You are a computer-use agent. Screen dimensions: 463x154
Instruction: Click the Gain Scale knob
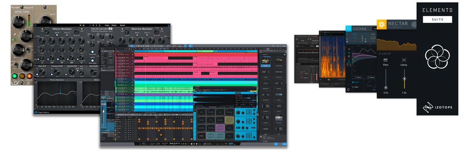[x=93, y=72]
